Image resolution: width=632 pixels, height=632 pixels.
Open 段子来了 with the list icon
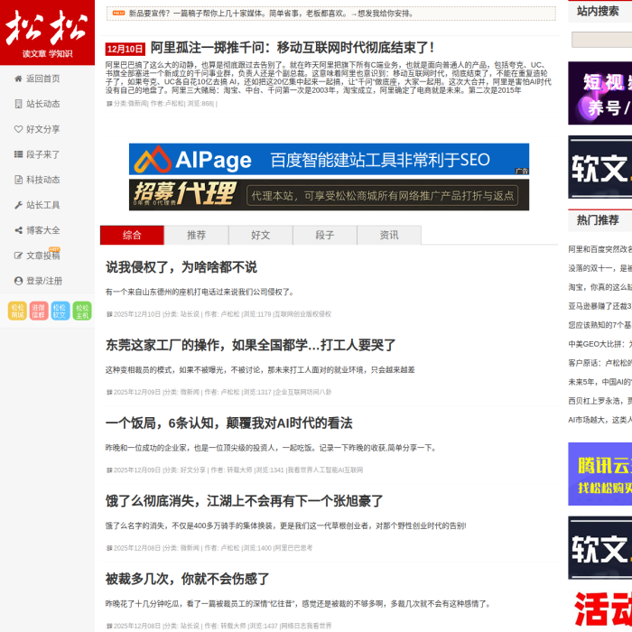pyautogui.click(x=37, y=154)
